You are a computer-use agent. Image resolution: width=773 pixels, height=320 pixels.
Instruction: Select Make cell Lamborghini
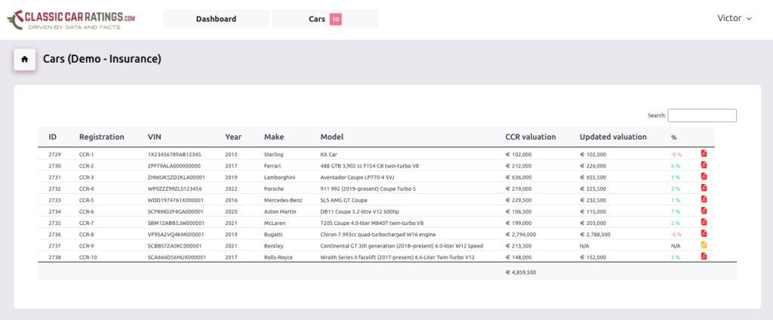pos(279,177)
